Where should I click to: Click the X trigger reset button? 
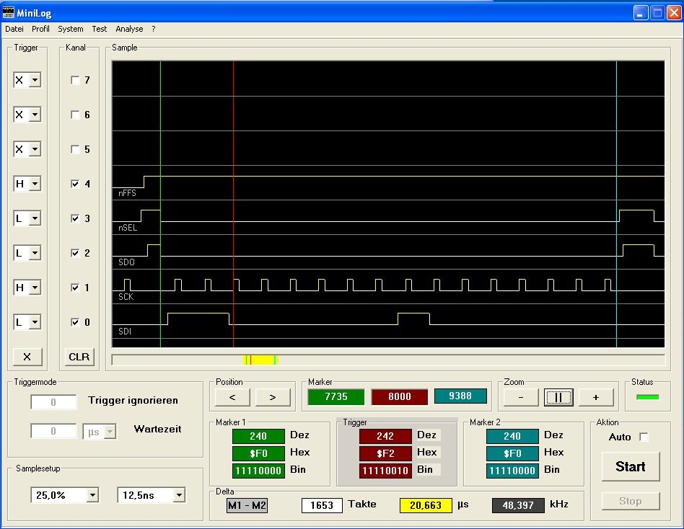click(27, 357)
